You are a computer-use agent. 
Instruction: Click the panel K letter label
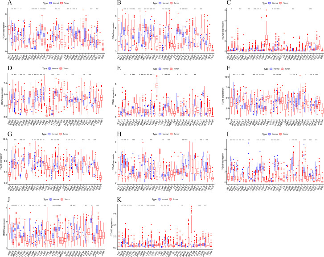pos(119,199)
